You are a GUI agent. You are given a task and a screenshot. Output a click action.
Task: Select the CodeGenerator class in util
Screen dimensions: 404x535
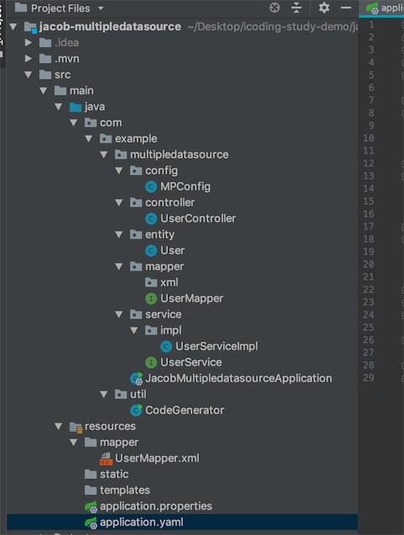coord(184,411)
